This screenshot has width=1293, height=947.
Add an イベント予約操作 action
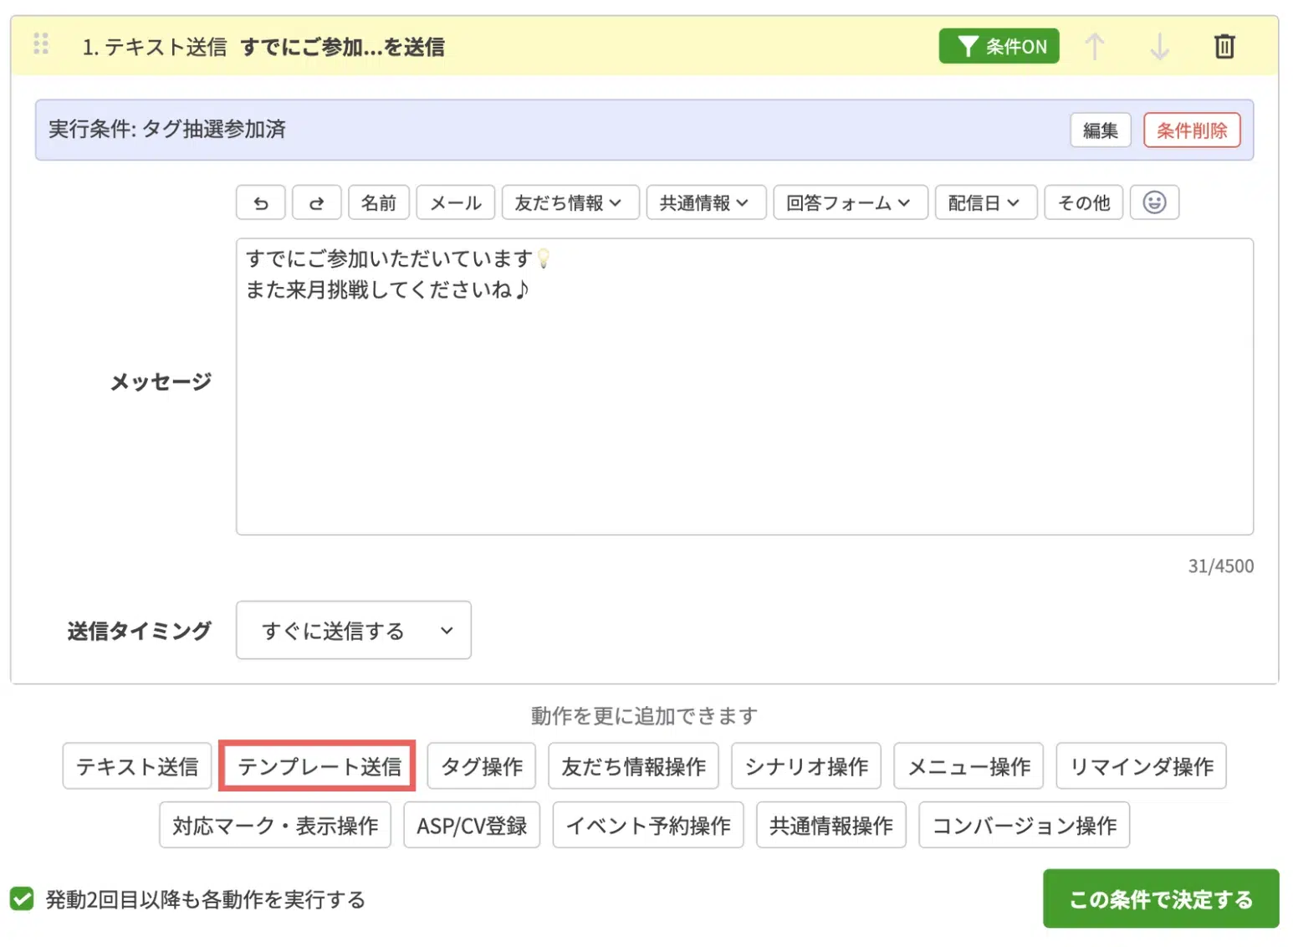pos(648,826)
